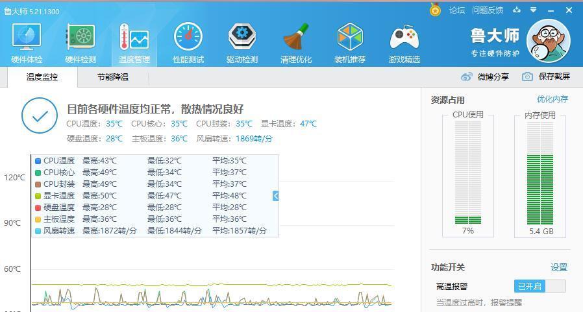Minimize the 鲁大师 window
This screenshot has height=312, width=583.
[551, 10]
